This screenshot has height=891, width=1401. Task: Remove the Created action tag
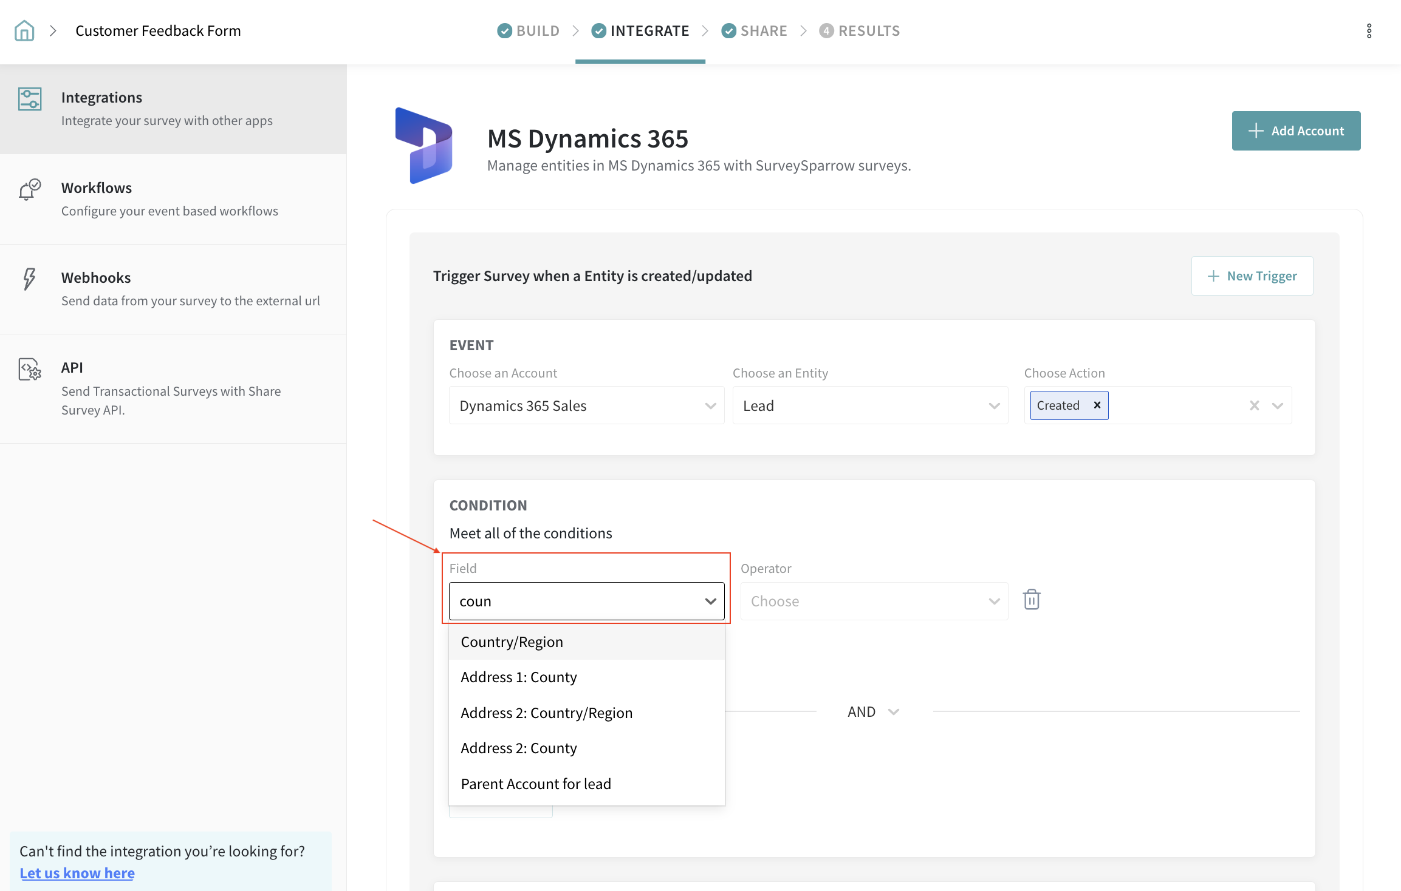tap(1097, 405)
